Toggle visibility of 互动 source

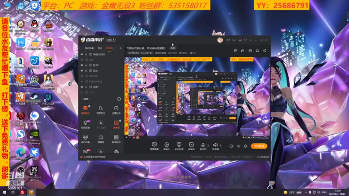click(x=82, y=71)
